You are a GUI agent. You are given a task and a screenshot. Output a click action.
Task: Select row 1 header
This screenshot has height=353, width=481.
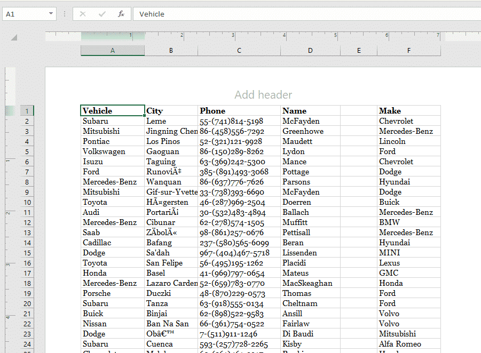coord(27,111)
